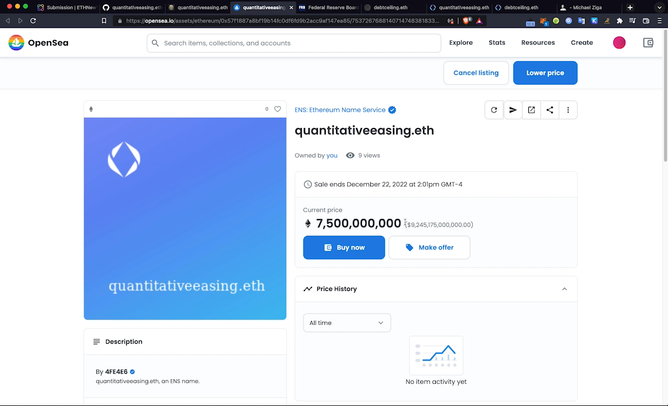Click the '7,500,000,000' price value

[358, 224]
